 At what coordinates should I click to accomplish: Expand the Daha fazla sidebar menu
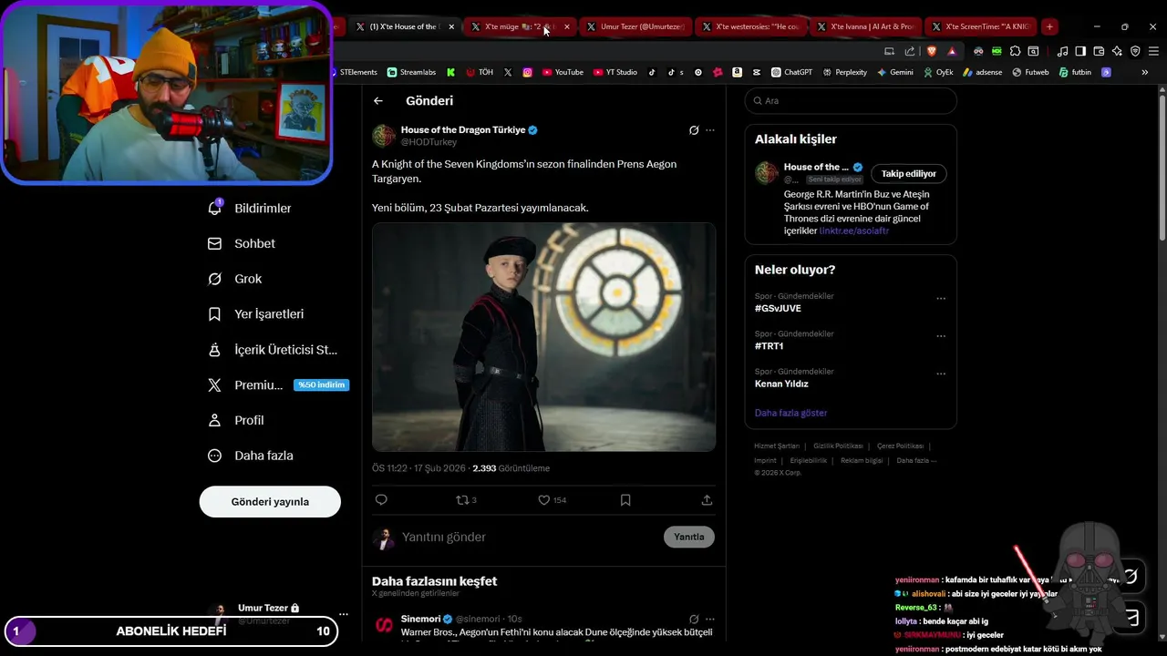[251, 456]
